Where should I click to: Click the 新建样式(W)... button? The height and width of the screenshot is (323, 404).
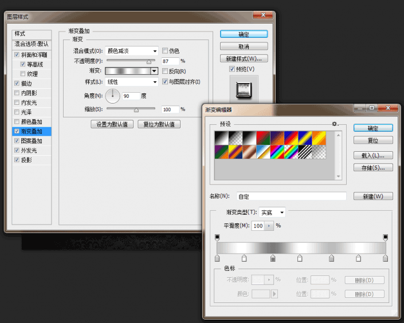[x=244, y=58]
